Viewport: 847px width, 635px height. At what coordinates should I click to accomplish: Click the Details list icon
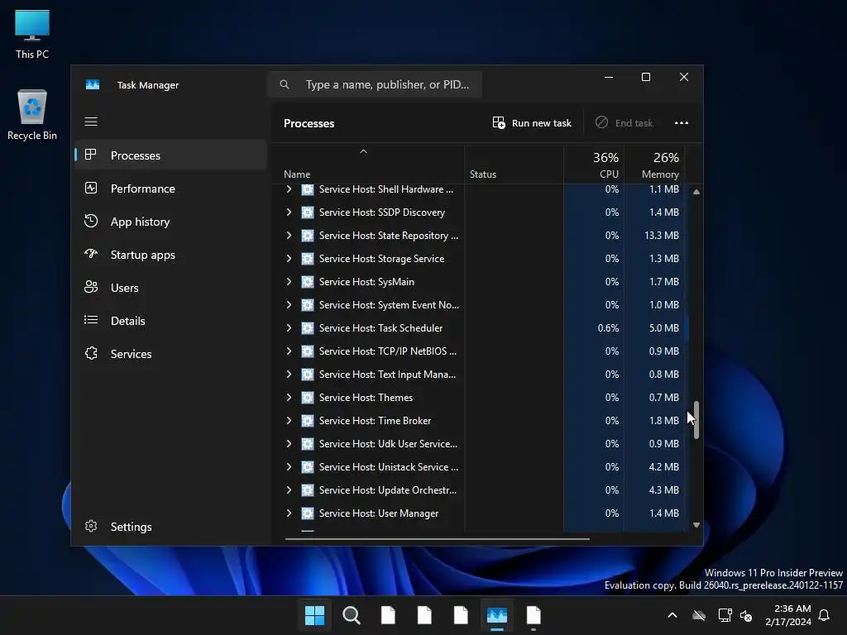coord(91,320)
